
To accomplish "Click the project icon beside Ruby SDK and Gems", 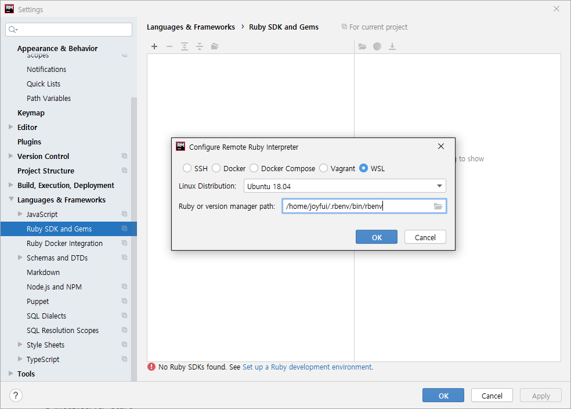I will [125, 229].
